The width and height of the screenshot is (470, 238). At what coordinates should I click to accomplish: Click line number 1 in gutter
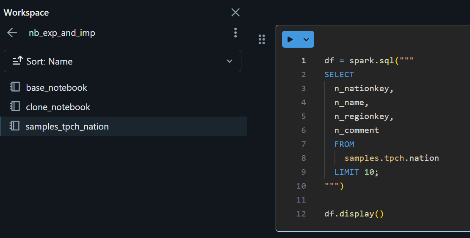303,61
